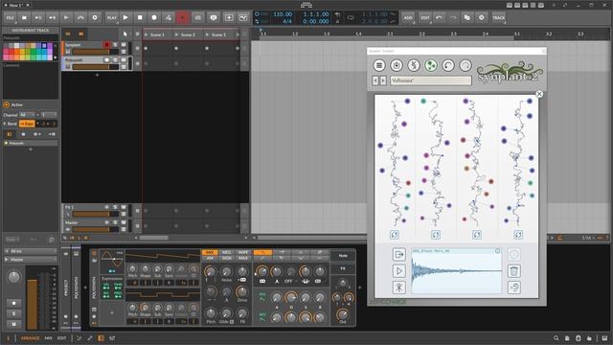Go to next Synplant patch arrow
The height and width of the screenshot is (345, 613).
coord(383,80)
